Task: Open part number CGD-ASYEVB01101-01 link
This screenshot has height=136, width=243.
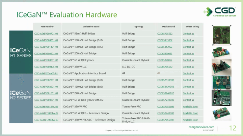Action: click(x=46, y=47)
